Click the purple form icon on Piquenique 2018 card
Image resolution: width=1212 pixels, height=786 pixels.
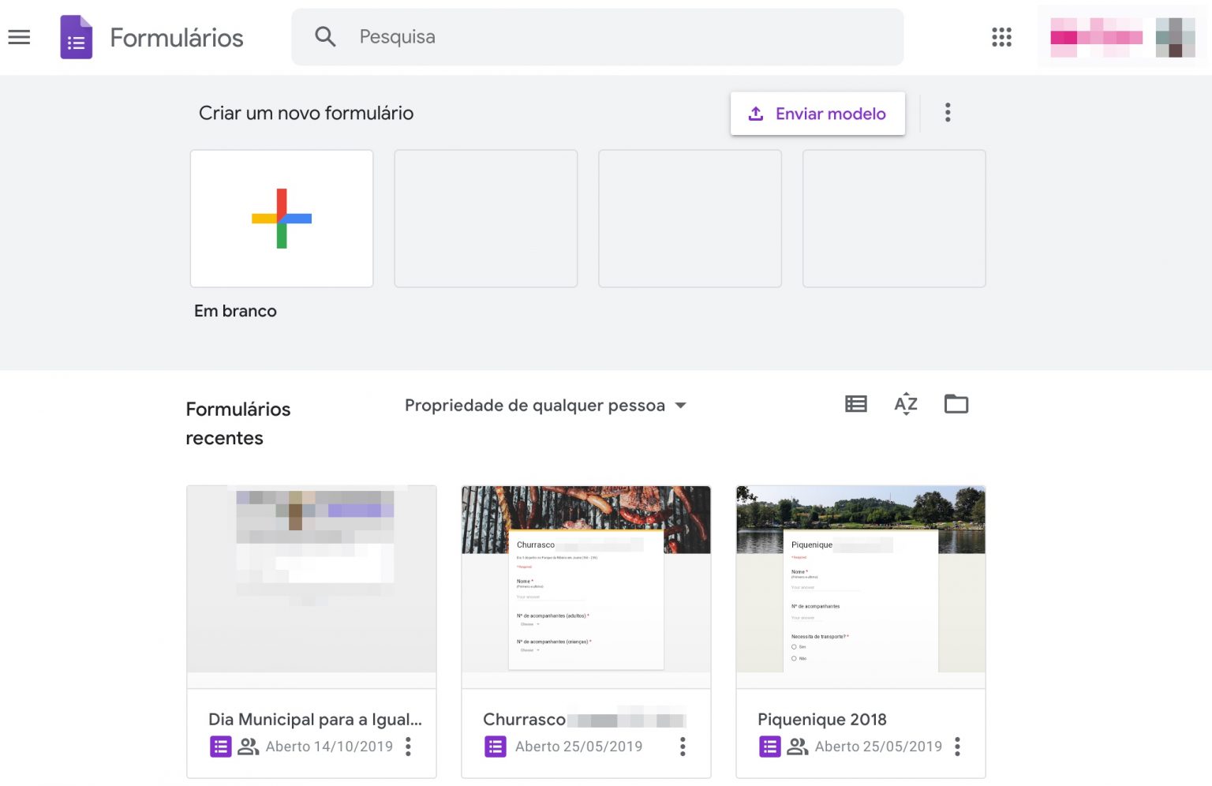point(769,746)
